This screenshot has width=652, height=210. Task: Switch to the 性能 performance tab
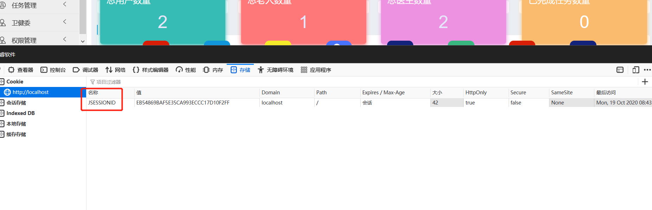(x=186, y=70)
